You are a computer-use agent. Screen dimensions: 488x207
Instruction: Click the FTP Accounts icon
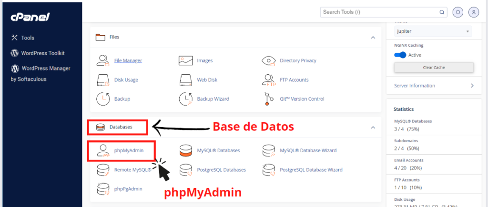pyautogui.click(x=269, y=80)
